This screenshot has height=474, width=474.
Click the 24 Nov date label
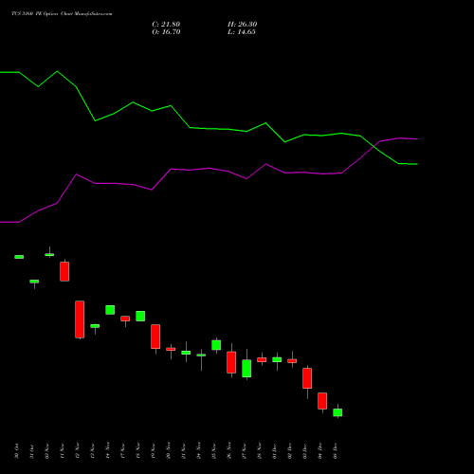(x=199, y=451)
